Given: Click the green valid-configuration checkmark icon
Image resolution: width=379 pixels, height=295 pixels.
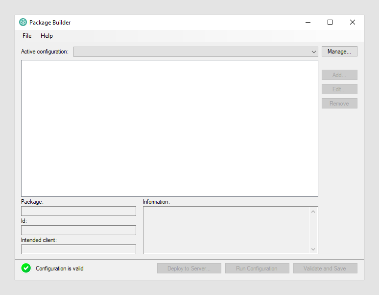Looking at the screenshot, I should click(x=26, y=268).
